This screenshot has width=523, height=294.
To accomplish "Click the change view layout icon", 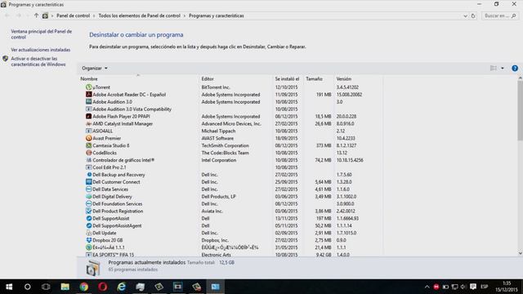I will point(494,69).
